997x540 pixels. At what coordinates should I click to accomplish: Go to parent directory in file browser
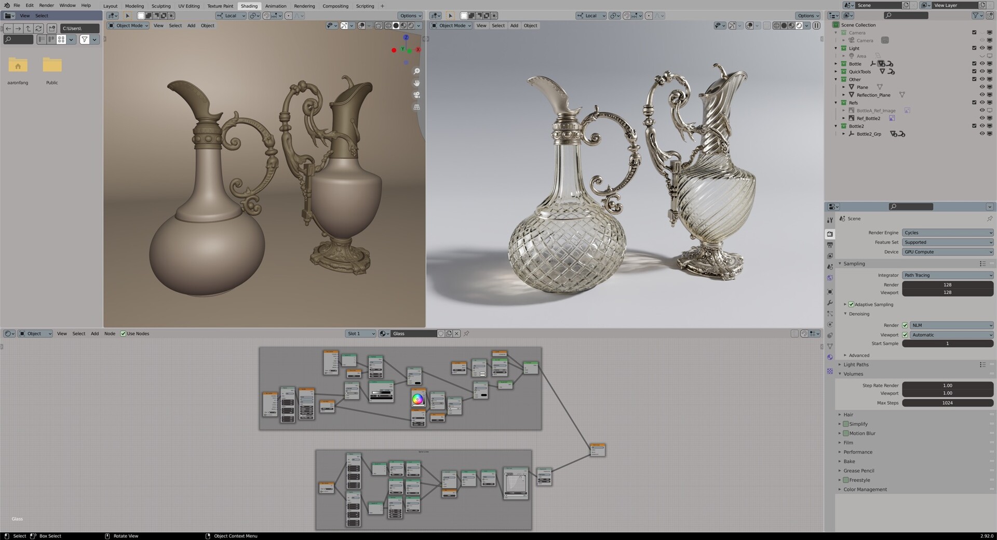28,29
